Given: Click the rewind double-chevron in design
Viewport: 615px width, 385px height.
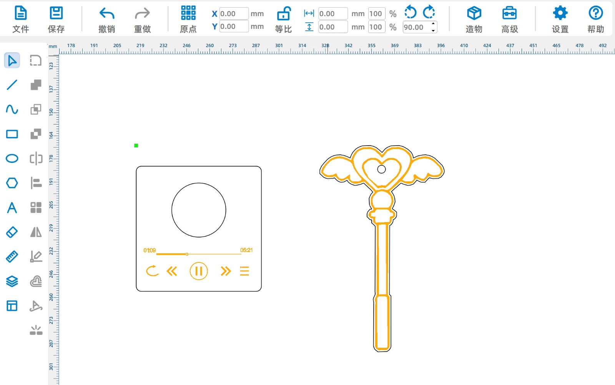Looking at the screenshot, I should (172, 272).
